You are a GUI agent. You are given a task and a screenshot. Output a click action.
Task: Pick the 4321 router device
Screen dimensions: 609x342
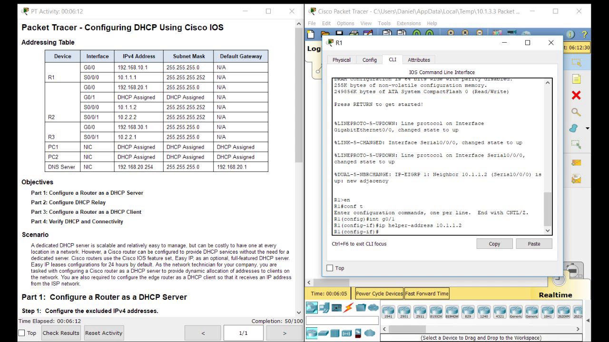[500, 312]
